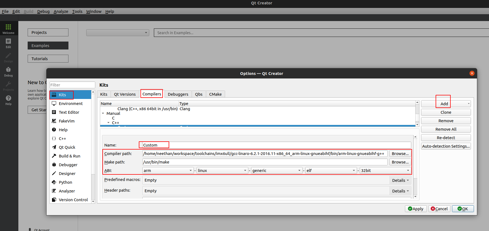Image resolution: width=489 pixels, height=231 pixels.
Task: Select Version Control category
Action: (70, 200)
